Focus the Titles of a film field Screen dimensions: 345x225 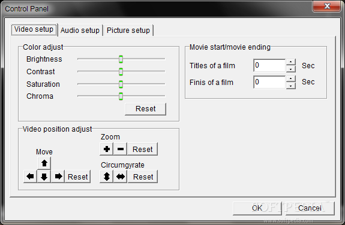269,65
